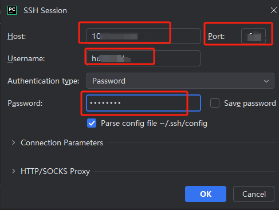Image resolution: width=279 pixels, height=210 pixels.
Task: Dismiss the dialog with Cancel
Action: pyautogui.click(x=254, y=194)
